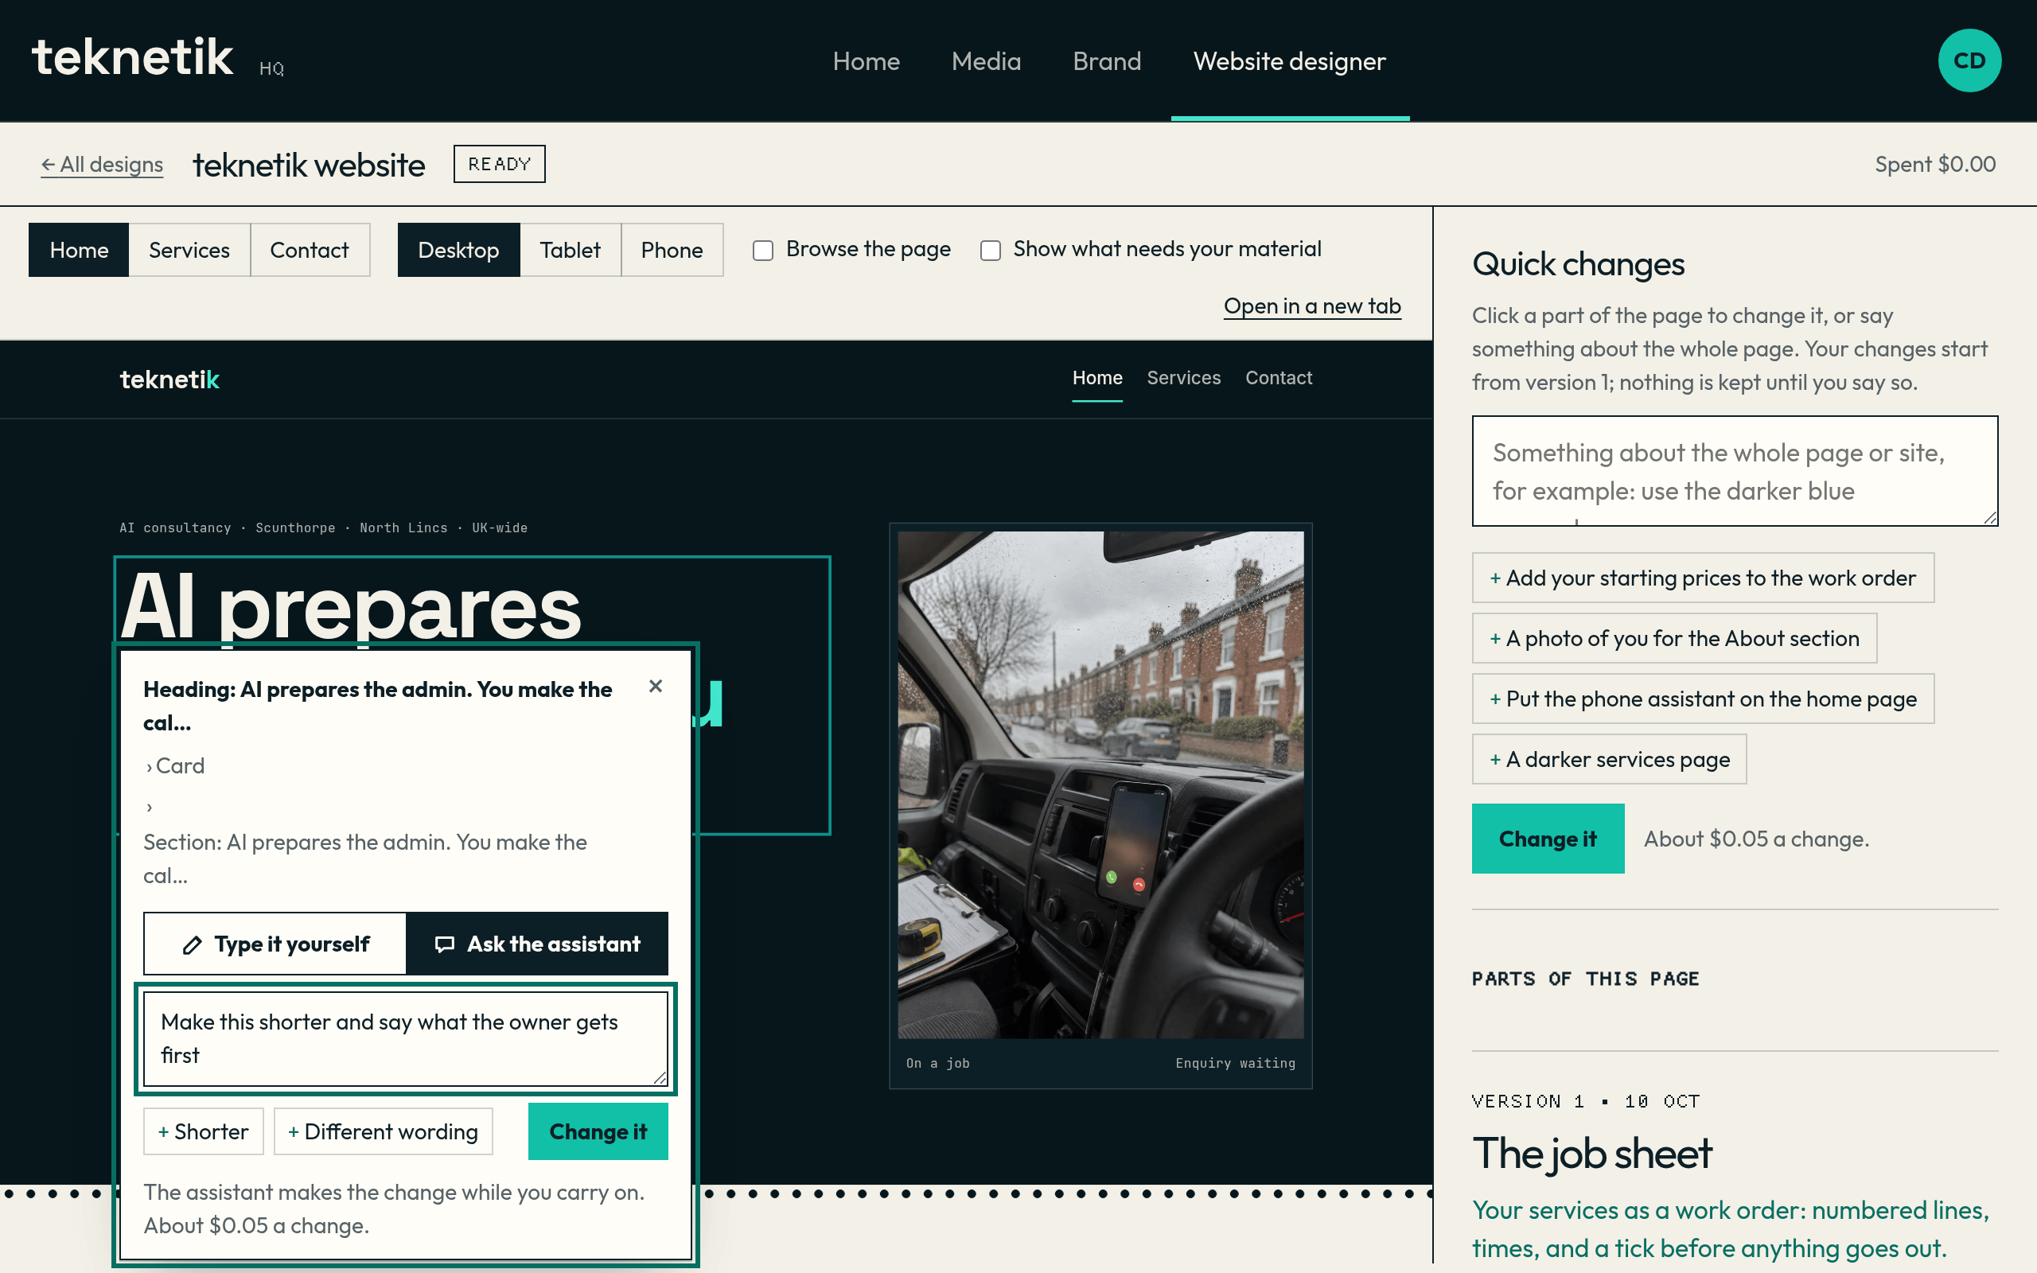Image resolution: width=2037 pixels, height=1273 pixels.
Task: Switch to the Services page tab
Action: (x=189, y=250)
